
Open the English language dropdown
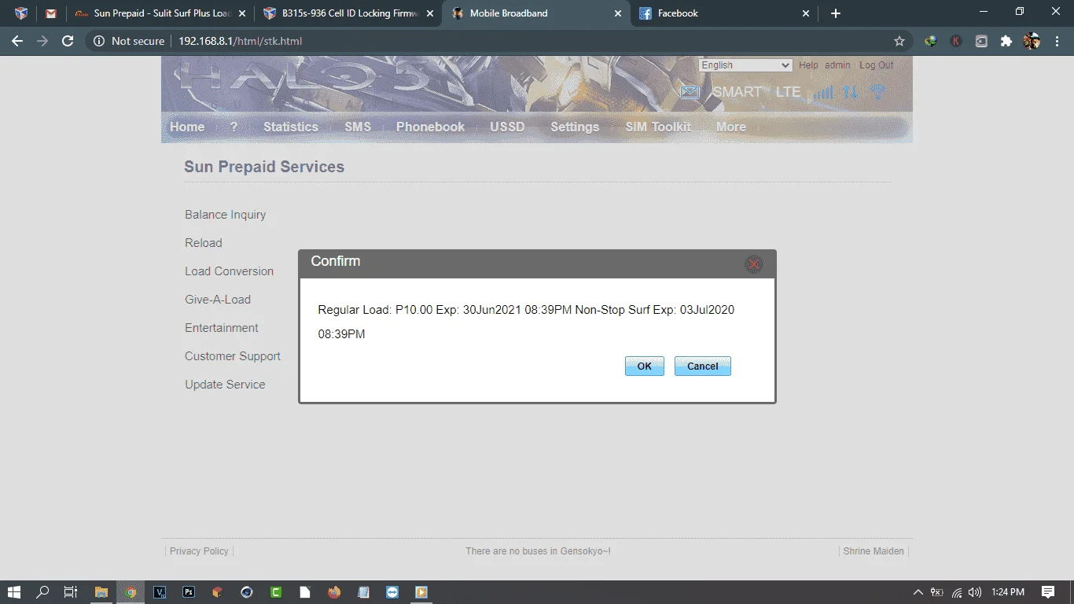pos(745,65)
